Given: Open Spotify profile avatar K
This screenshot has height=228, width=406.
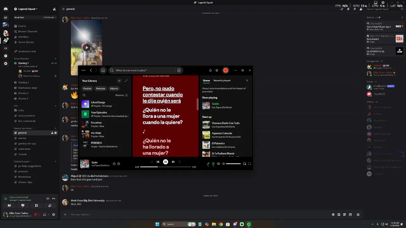Looking at the screenshot, I should point(226,70).
